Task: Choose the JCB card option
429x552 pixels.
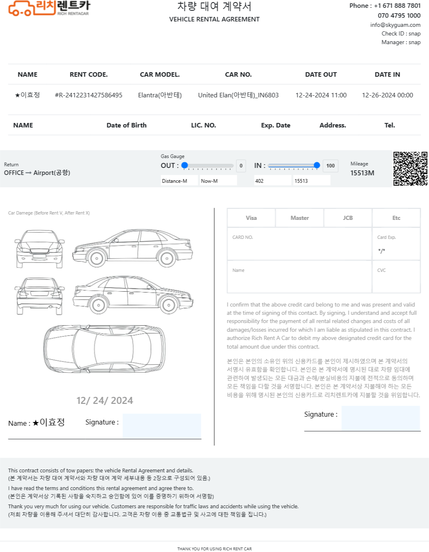Action: click(348, 218)
